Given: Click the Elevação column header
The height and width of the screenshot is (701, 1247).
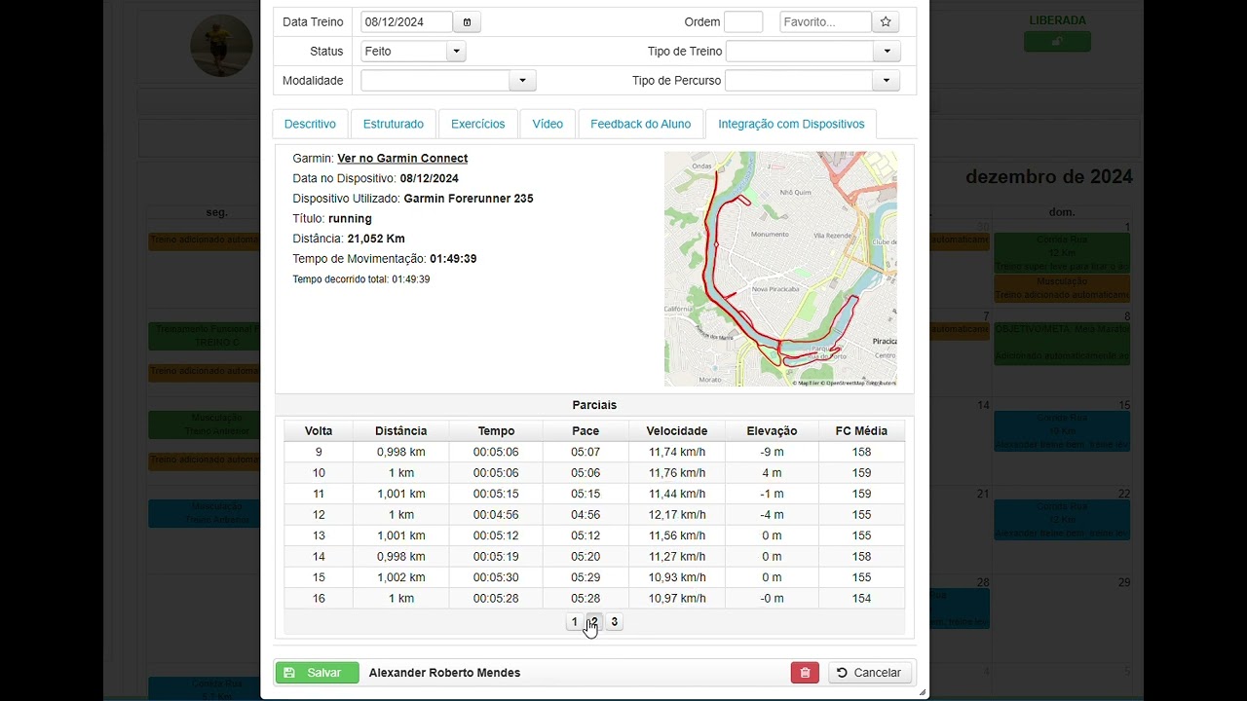Looking at the screenshot, I should (772, 431).
